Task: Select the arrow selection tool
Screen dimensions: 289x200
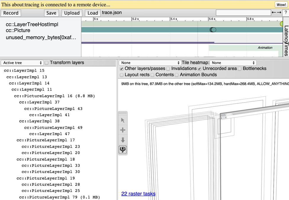Action: [x=123, y=120]
